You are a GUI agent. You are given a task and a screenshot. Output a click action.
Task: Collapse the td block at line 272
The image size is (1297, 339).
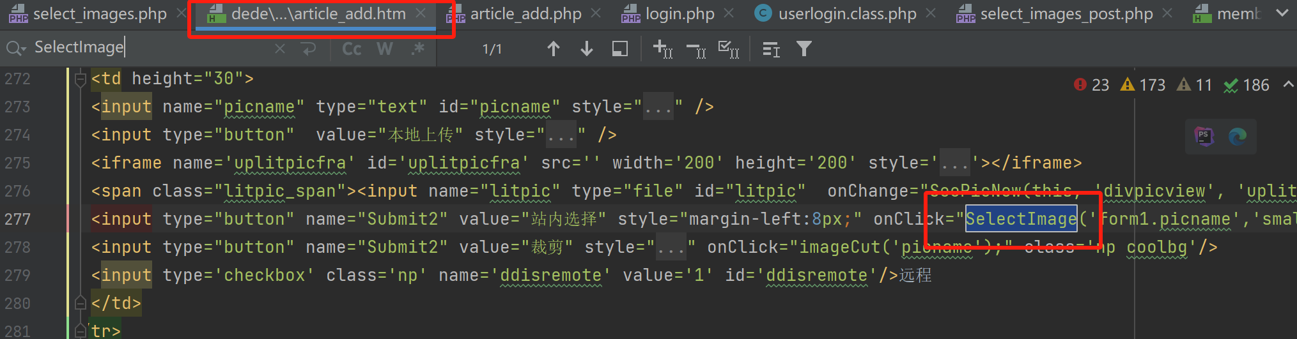pos(81,79)
